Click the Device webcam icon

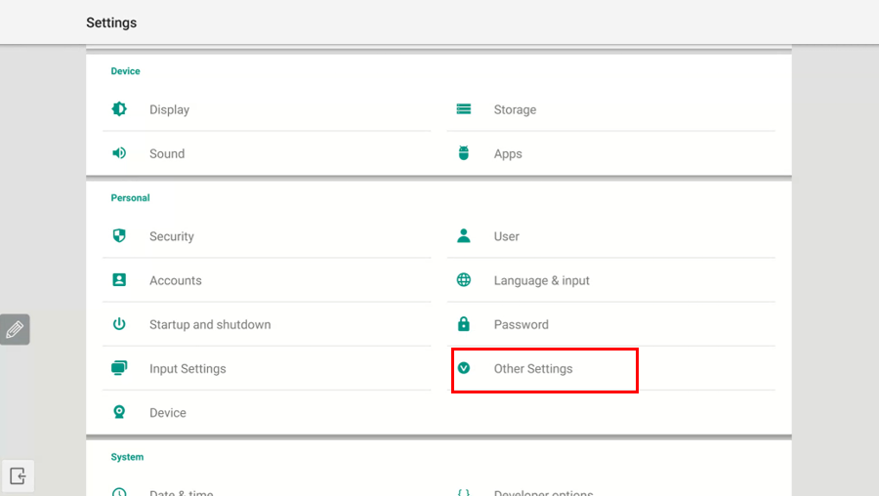coord(119,412)
